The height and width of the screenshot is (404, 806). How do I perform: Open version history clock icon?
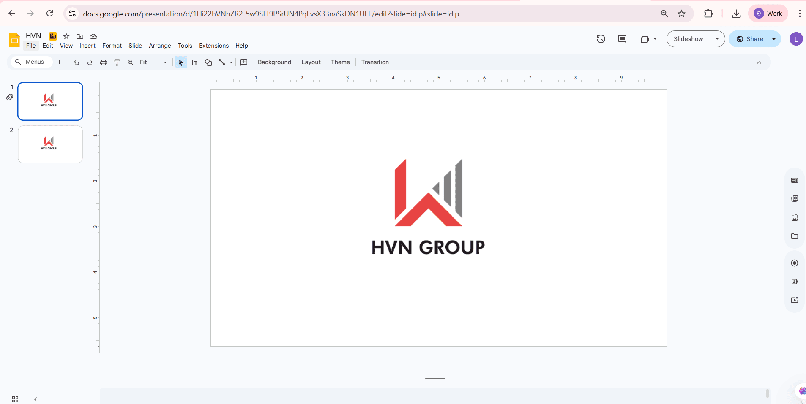[x=601, y=39]
